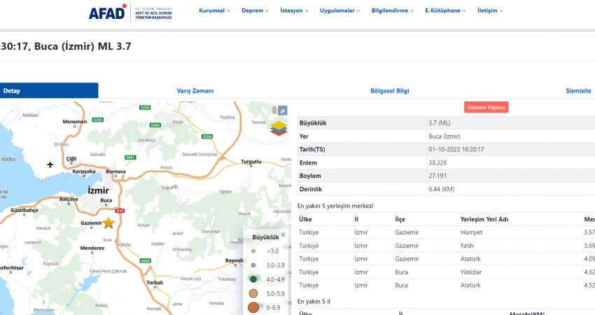Screen dimensions: 595x315
Task: Click the Karşıyaka label on map
Action: 84,171
